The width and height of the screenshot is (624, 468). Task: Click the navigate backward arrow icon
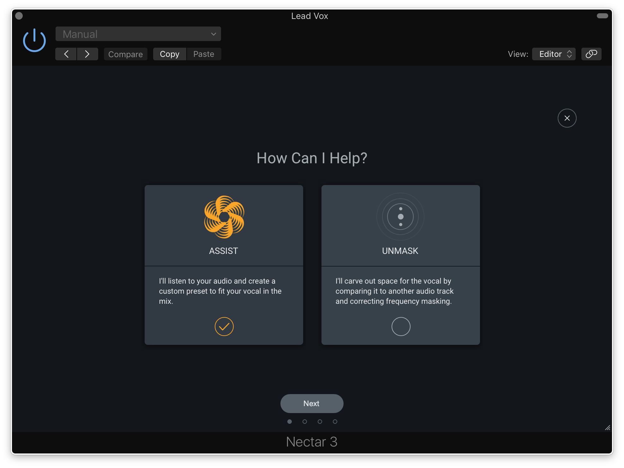[66, 54]
